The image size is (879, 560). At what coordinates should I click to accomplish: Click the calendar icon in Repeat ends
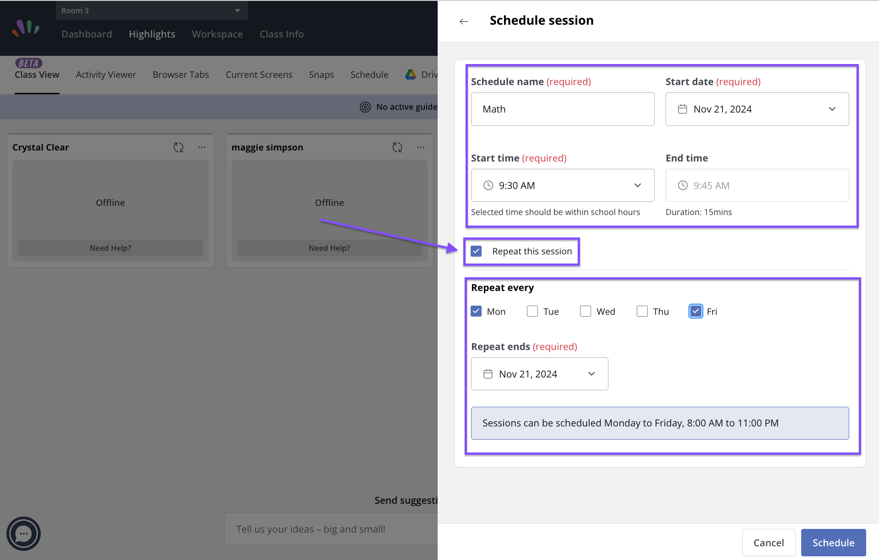click(488, 374)
